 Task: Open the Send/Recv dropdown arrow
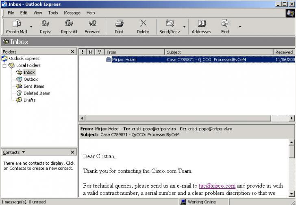(x=184, y=27)
